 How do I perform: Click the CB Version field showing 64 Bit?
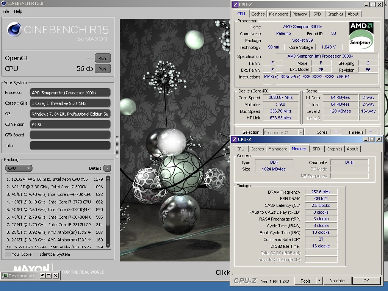coord(70,124)
